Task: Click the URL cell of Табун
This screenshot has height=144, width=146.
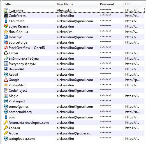Action: (x=132, y=53)
